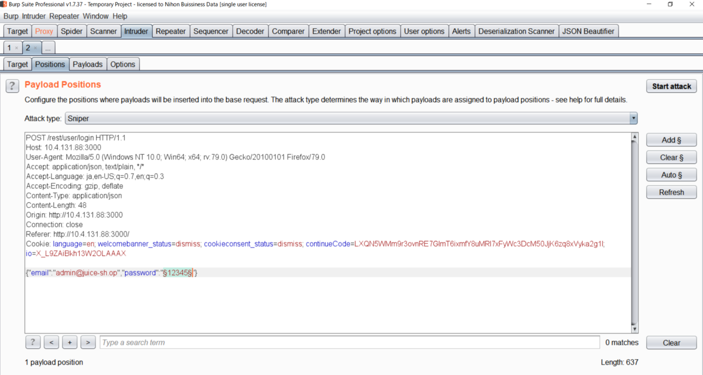Image resolution: width=703 pixels, height=375 pixels.
Task: Click the Referer header line
Action: (77, 234)
